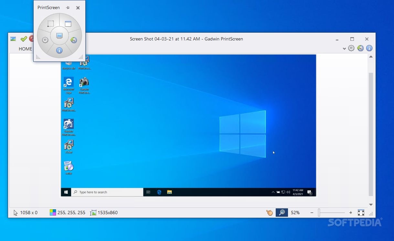This screenshot has width=394, height=241.
Task: Cancel the capture with the red button
Action: 32,38
